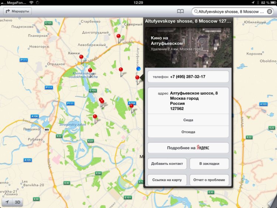This screenshot has width=277, height=208.
Task: Tap the Wi-Fi icon in status bar
Action: [31, 3]
